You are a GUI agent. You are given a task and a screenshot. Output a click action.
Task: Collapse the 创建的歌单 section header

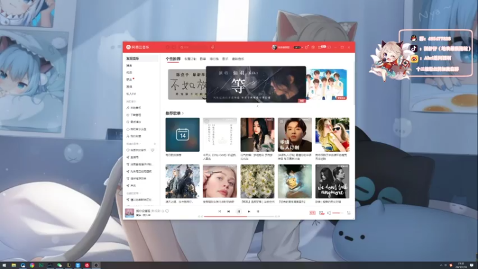point(133,144)
